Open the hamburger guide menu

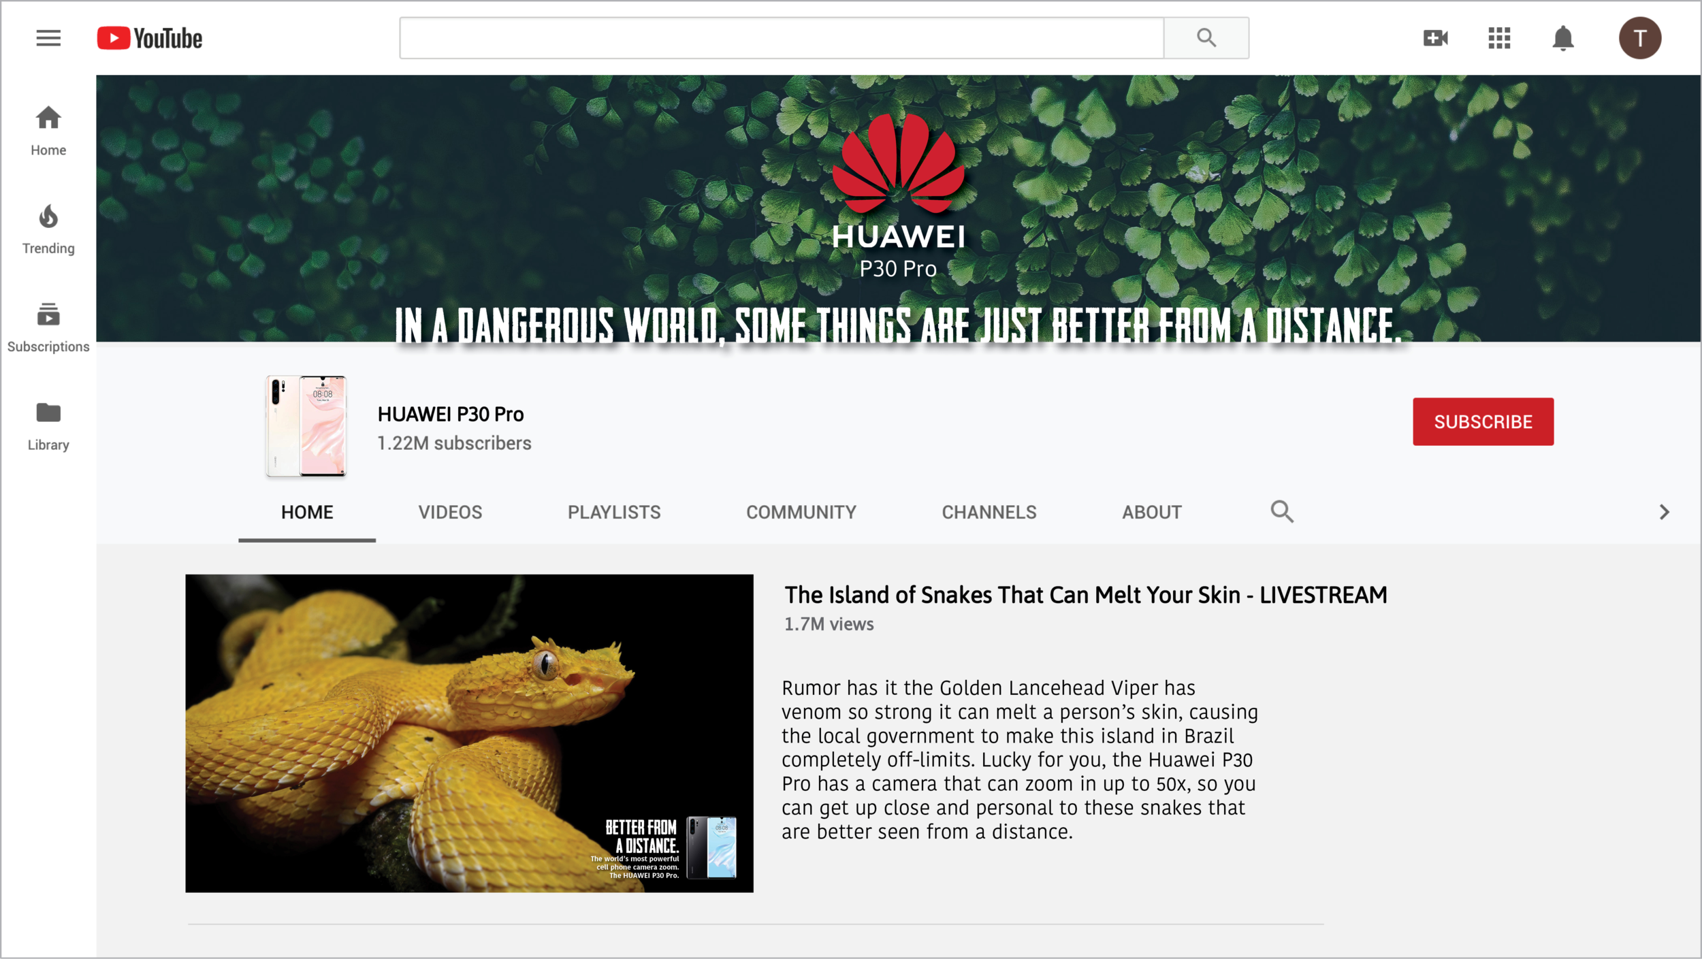pyautogui.click(x=48, y=38)
